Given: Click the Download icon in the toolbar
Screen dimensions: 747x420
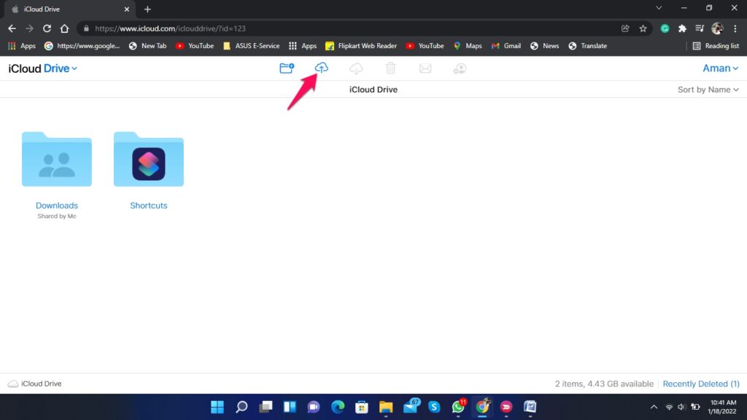Looking at the screenshot, I should click(356, 68).
